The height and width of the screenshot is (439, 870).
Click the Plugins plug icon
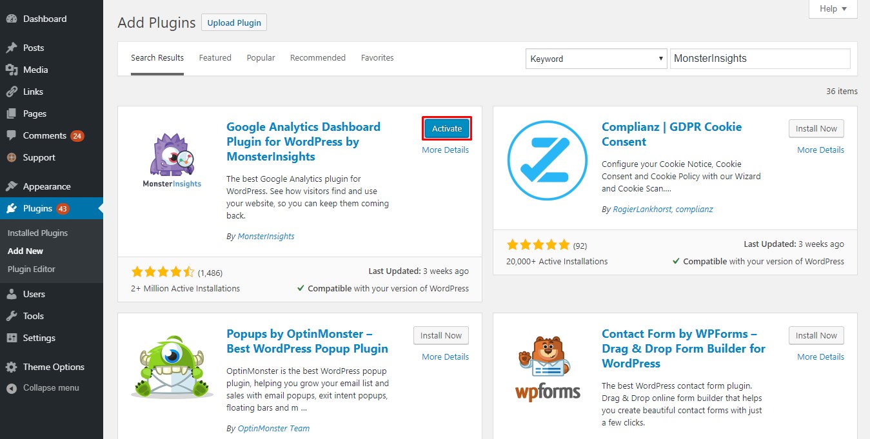11,208
